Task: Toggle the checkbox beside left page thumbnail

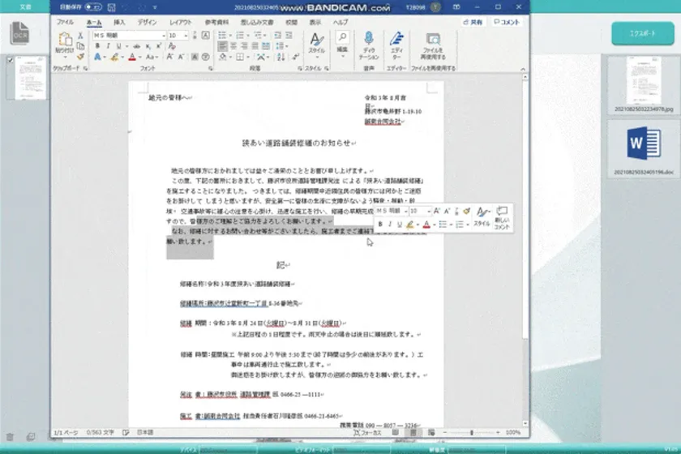Action: pyautogui.click(x=9, y=60)
